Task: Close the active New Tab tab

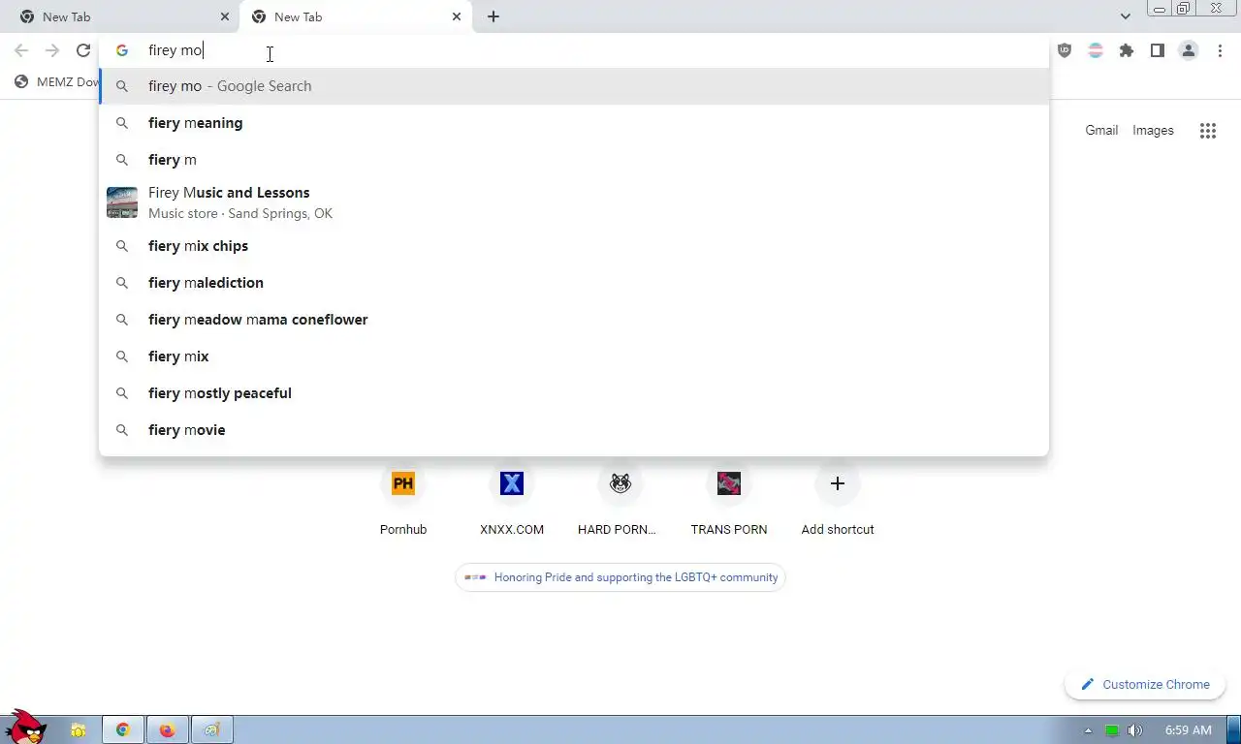Action: [x=457, y=16]
